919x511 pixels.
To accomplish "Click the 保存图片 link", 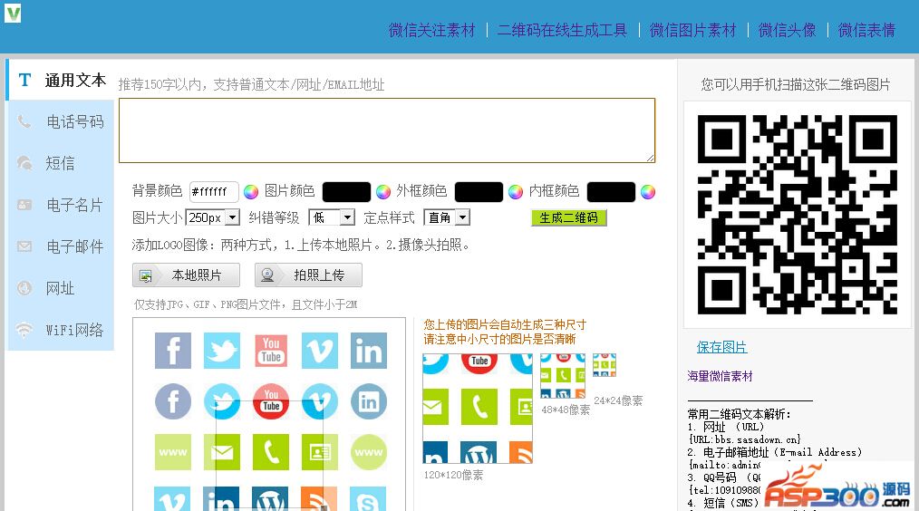I will (721, 347).
